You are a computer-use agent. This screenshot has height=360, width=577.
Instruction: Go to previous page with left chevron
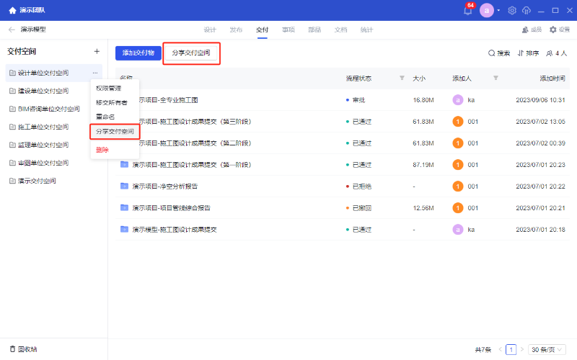click(500, 349)
